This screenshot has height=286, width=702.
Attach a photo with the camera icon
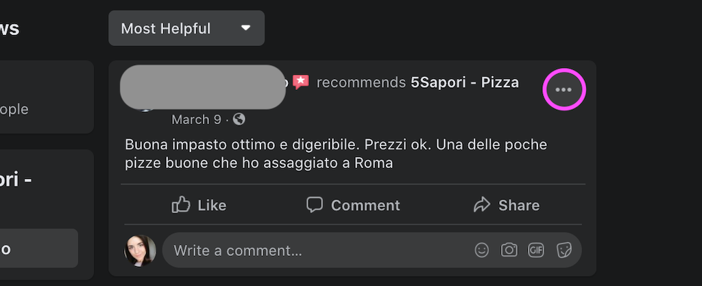509,250
